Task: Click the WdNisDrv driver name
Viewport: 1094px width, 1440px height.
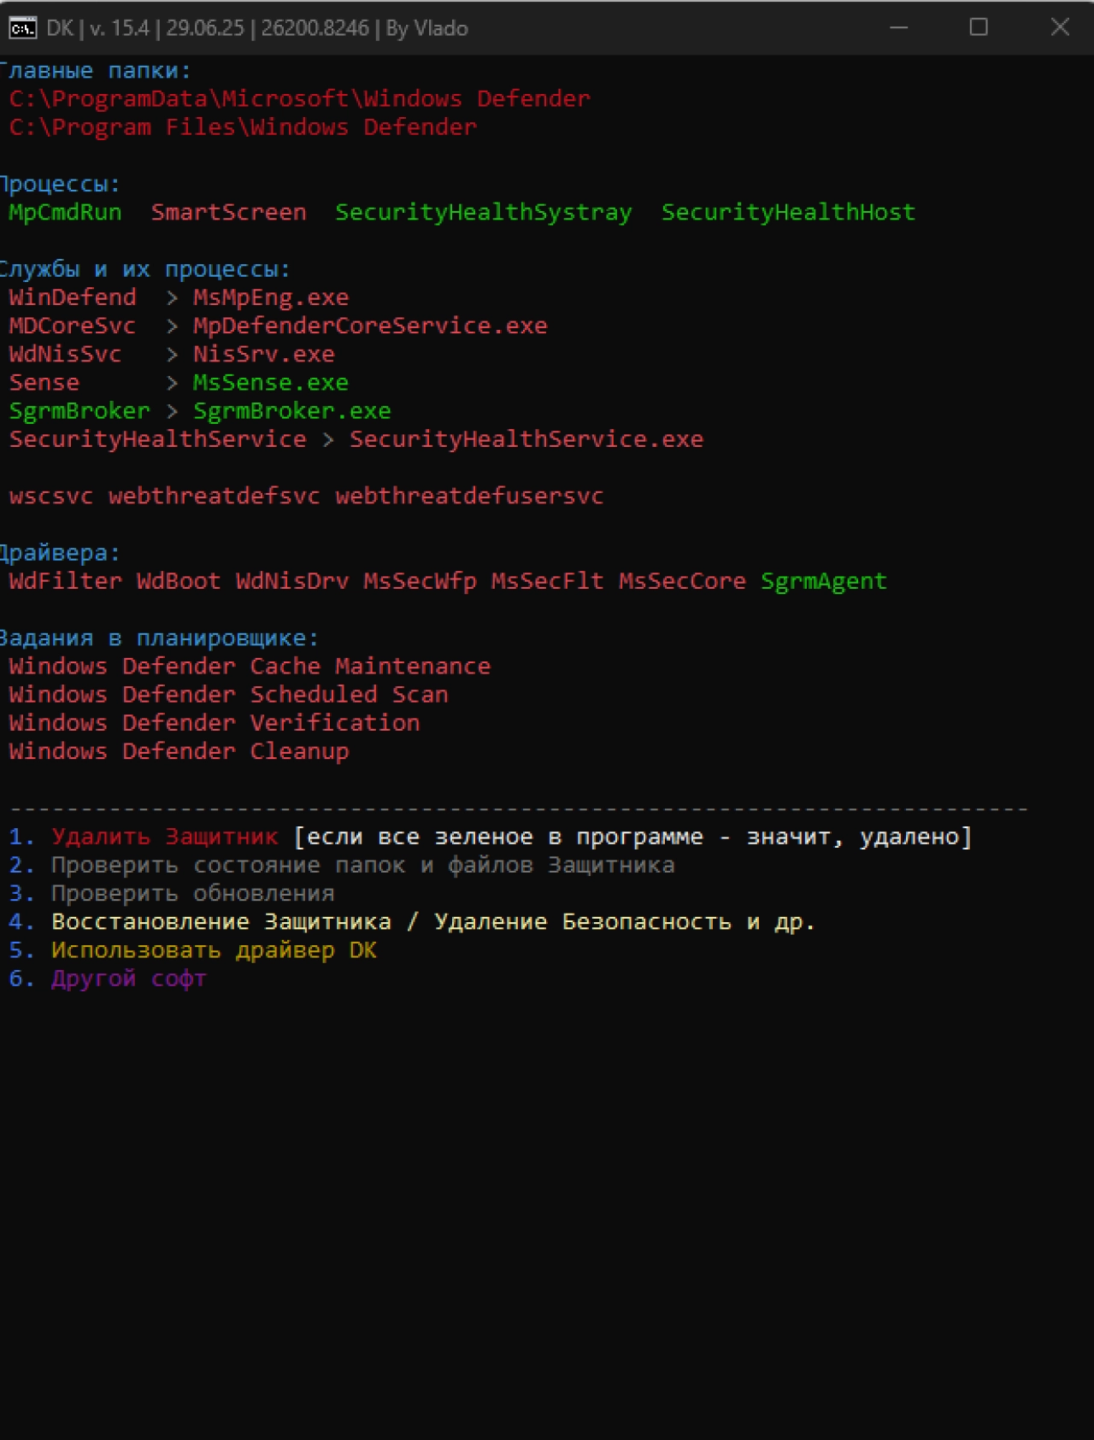Action: pyautogui.click(x=292, y=581)
